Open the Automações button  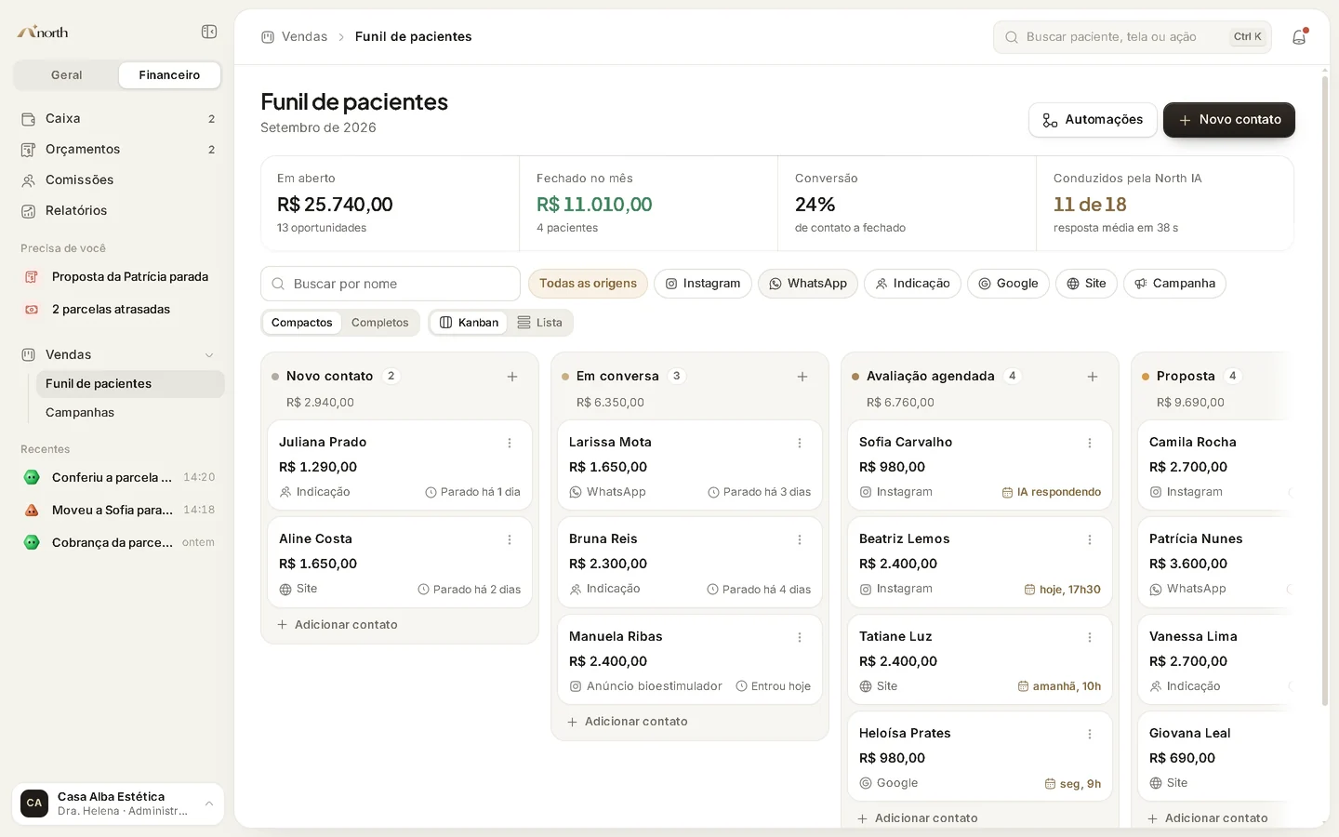point(1093,120)
